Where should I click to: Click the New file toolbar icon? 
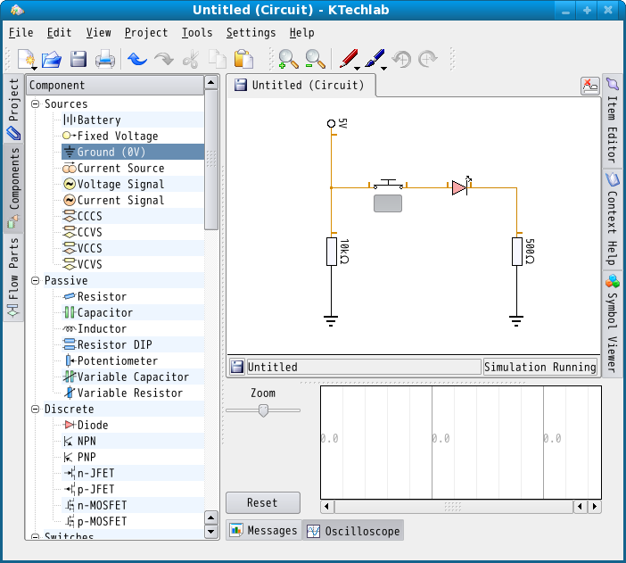pyautogui.click(x=27, y=60)
